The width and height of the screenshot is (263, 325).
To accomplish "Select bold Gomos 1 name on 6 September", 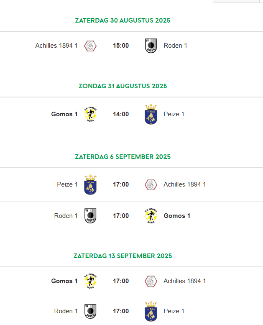I will [x=177, y=216].
